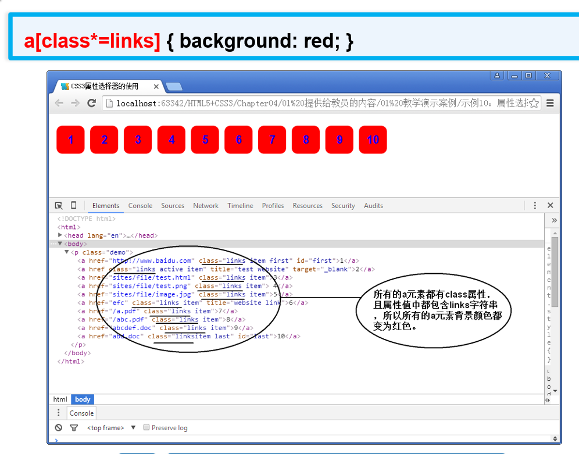Select the anchor row for /a.pdf
Image resolution: width=579 pixels, height=454 pixels.
(158, 311)
